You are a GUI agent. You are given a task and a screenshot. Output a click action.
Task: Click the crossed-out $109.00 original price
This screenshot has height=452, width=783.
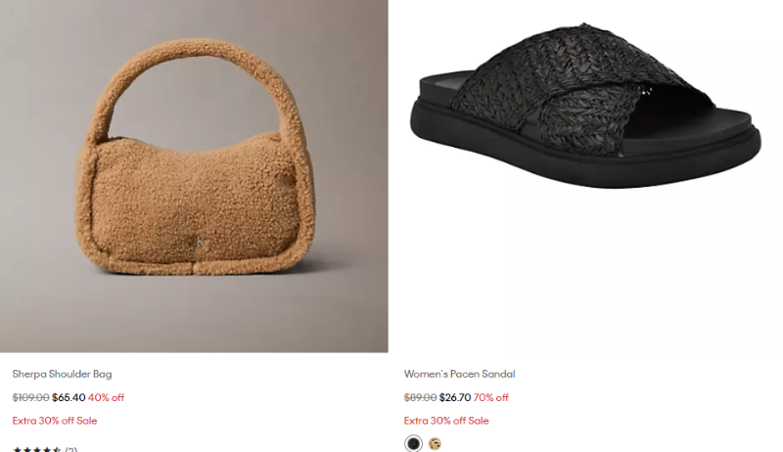(x=30, y=397)
